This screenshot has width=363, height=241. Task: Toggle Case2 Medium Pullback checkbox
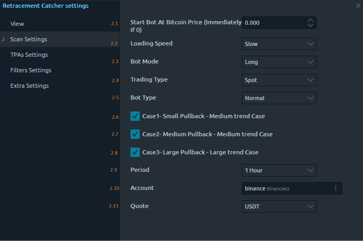pyautogui.click(x=135, y=134)
